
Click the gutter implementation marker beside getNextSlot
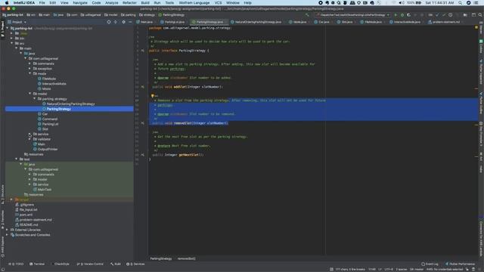(x=143, y=155)
